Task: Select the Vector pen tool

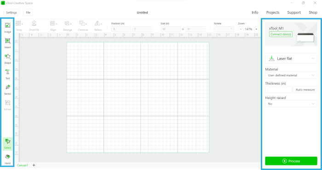Action: click(8, 90)
